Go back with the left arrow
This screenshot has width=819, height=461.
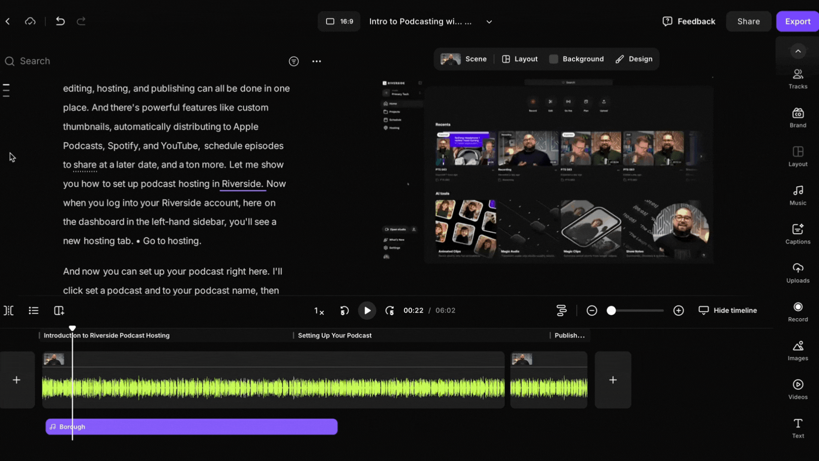point(8,21)
